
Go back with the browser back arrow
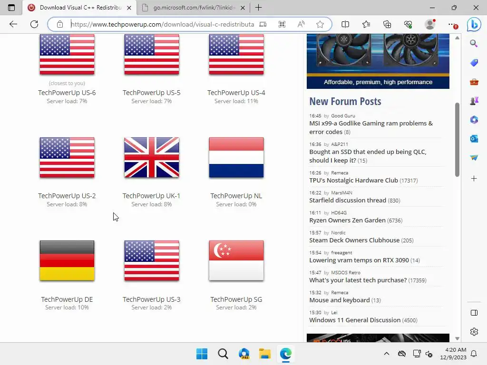pyautogui.click(x=13, y=24)
